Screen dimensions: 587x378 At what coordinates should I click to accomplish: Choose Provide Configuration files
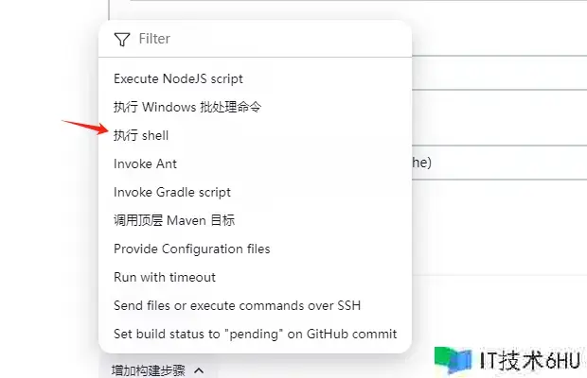[x=191, y=249]
